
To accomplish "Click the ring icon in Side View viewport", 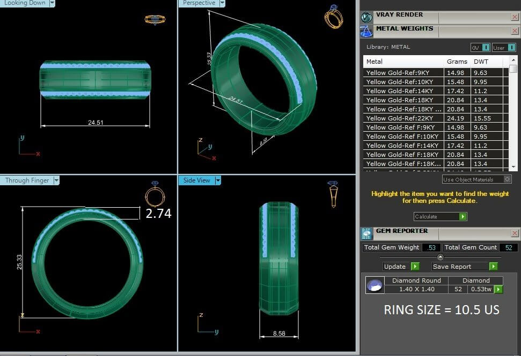I will pyautogui.click(x=333, y=194).
